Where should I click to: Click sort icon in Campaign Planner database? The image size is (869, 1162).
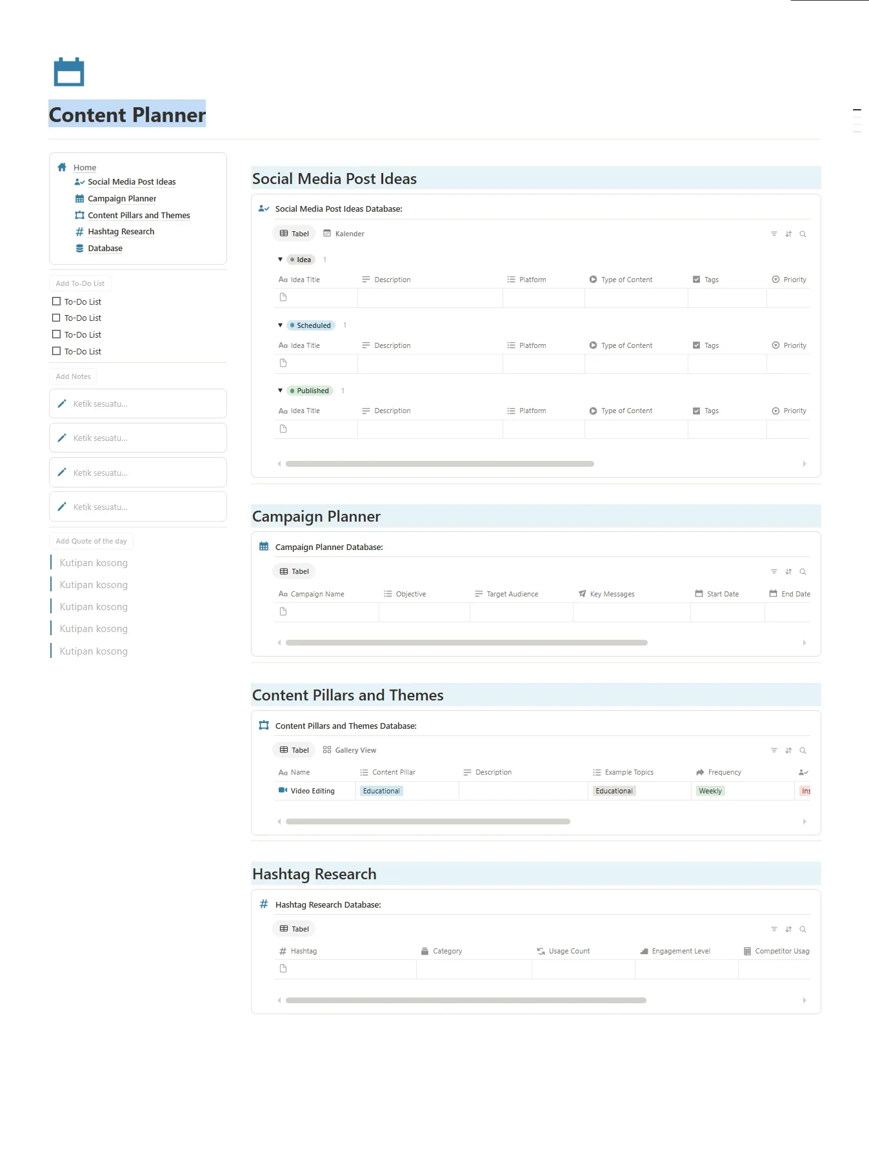(788, 571)
